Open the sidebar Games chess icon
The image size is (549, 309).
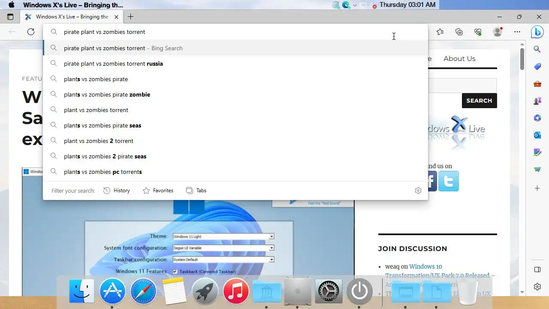[537, 101]
